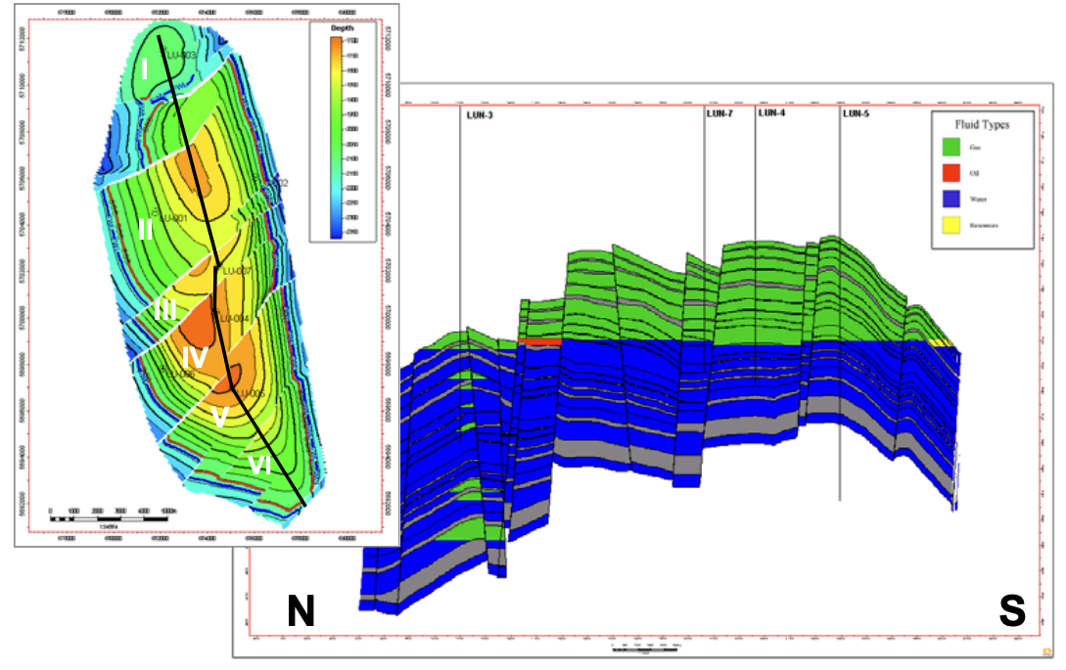The width and height of the screenshot is (1066, 670).
Task: Select fault block VI label
Action: 259,467
